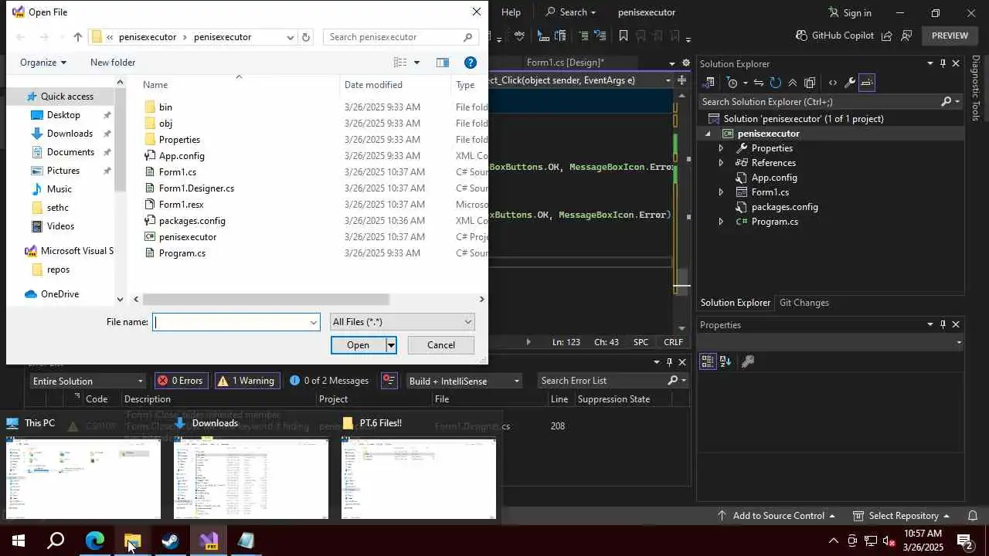Click the PREVIEW button
Image resolution: width=989 pixels, height=556 pixels.
(950, 36)
